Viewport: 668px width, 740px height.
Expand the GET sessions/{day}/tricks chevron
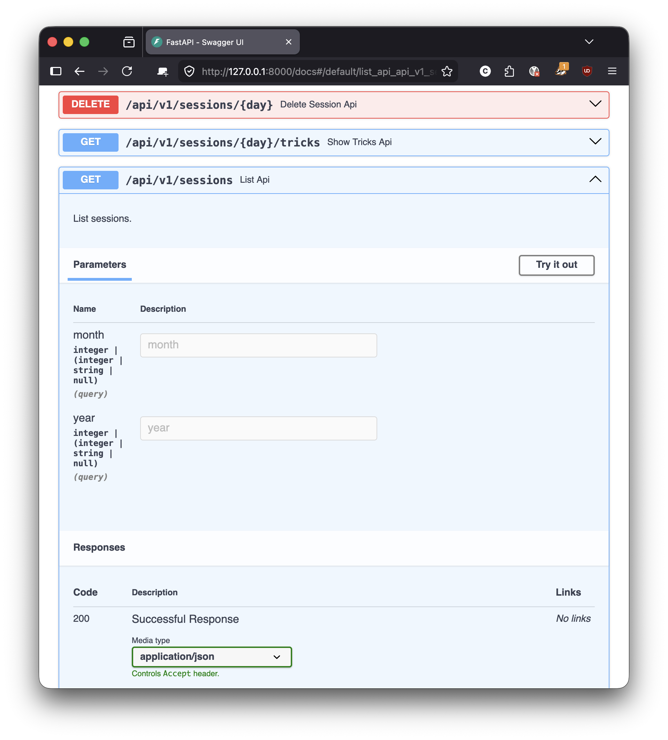point(595,142)
